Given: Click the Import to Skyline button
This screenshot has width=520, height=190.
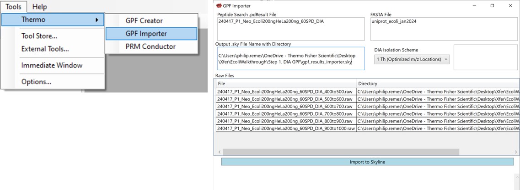Looking at the screenshot, I should point(367,162).
